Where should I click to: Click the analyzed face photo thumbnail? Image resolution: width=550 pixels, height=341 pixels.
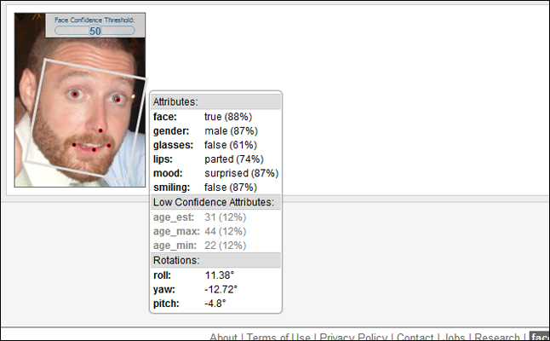[x=80, y=100]
